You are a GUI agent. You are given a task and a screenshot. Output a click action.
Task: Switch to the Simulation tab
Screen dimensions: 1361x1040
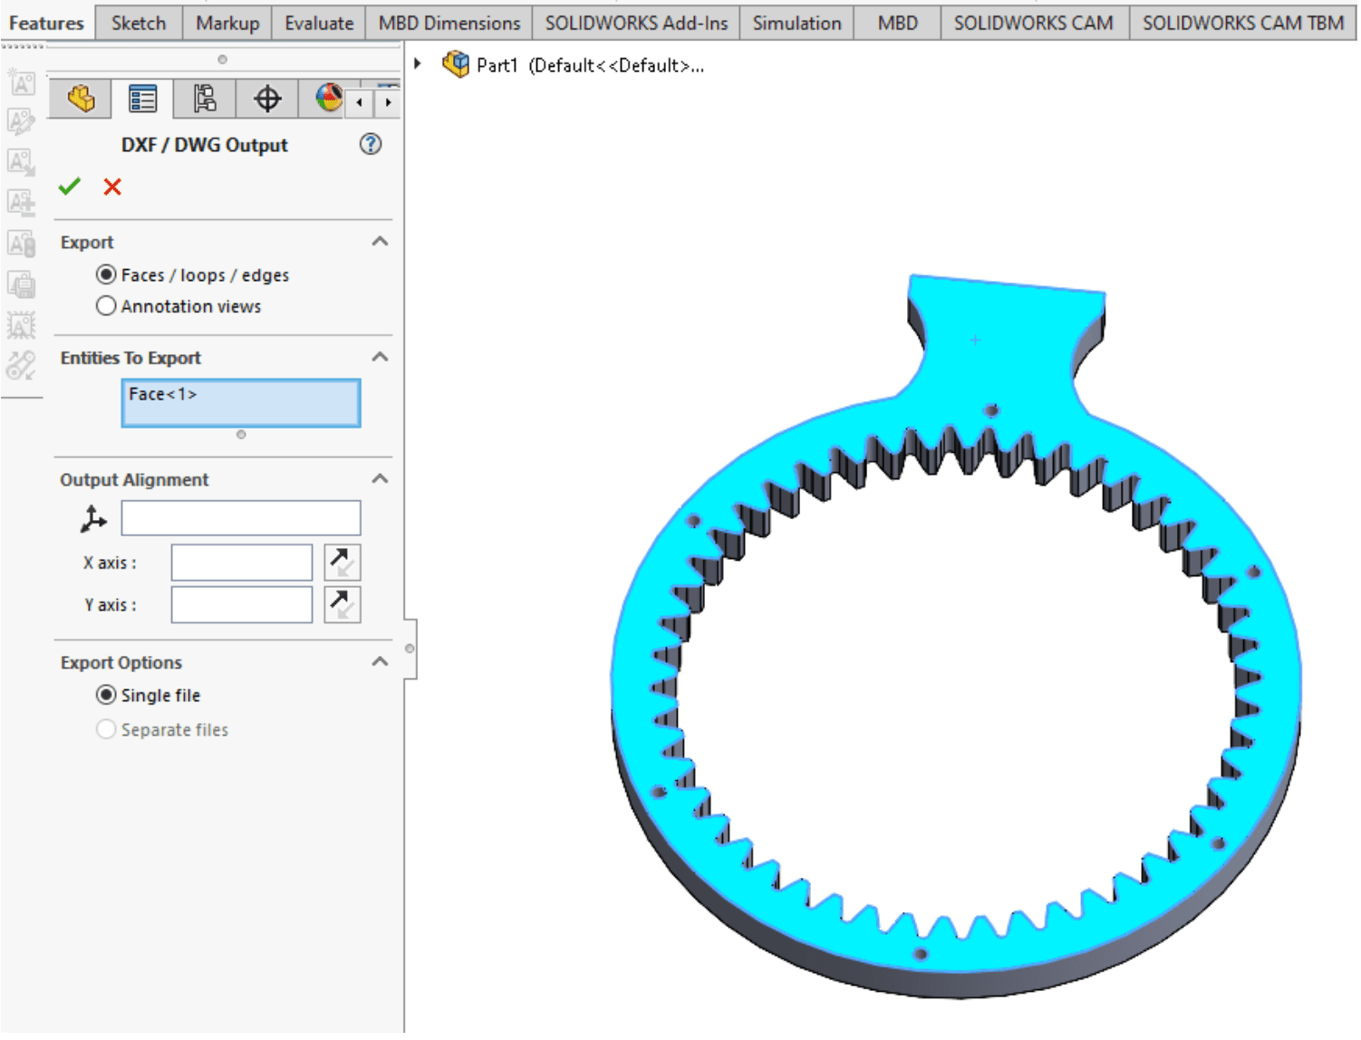pos(796,23)
